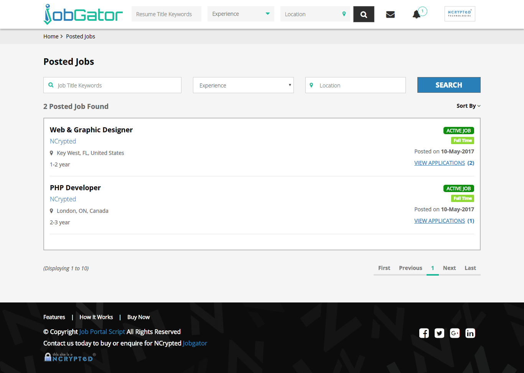Click the NCrypted secured site badge
The width and height of the screenshot is (524, 373).
69,357
